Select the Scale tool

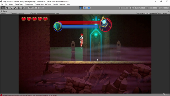point(15,8)
